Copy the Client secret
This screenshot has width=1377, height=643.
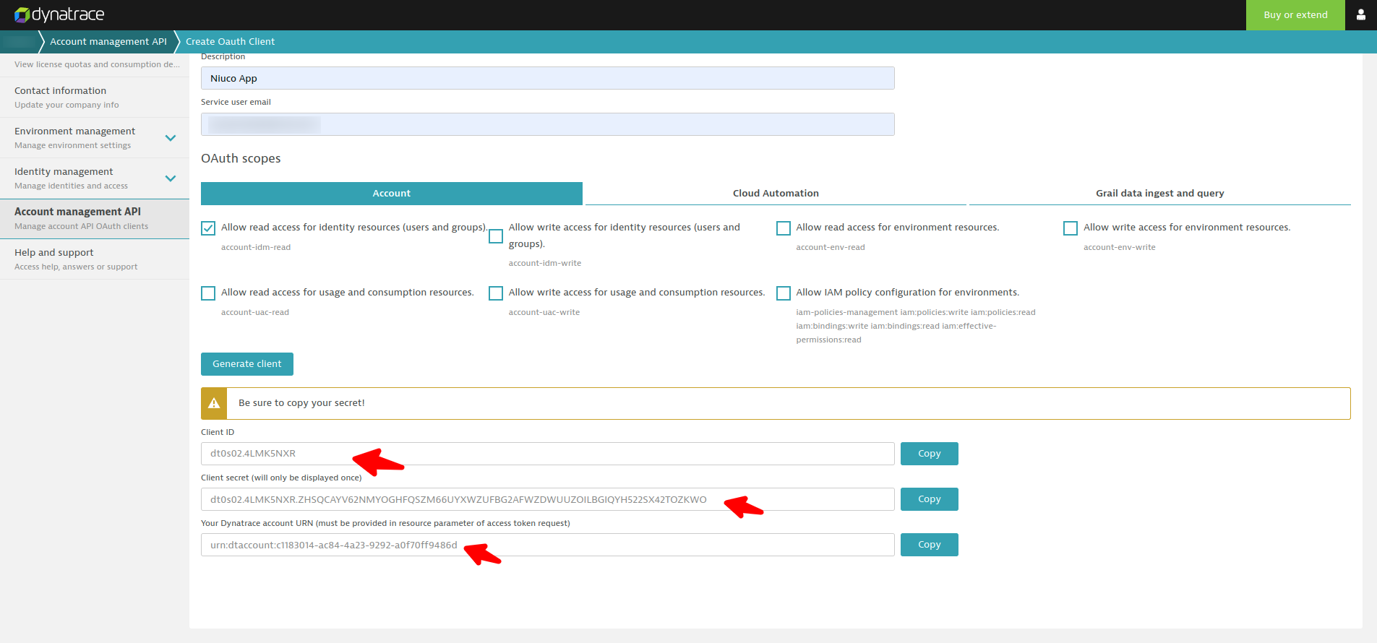pos(930,499)
